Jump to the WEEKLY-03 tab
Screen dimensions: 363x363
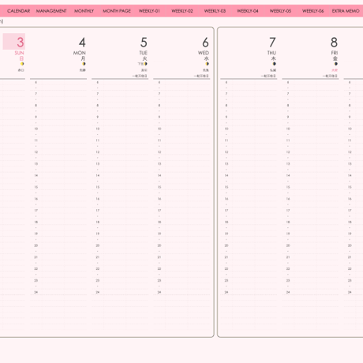pos(215,11)
